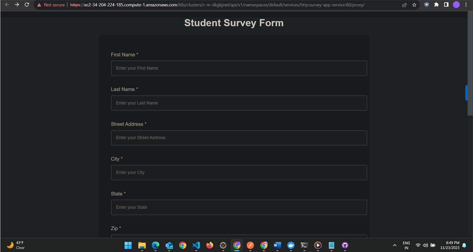This screenshot has height=252, width=473.
Task: Focus the Last Name text box
Action: [x=239, y=103]
